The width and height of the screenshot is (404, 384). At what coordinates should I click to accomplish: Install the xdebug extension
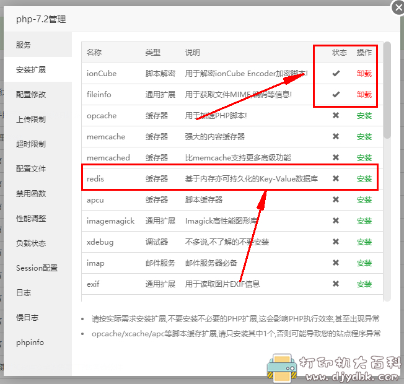[364, 242]
